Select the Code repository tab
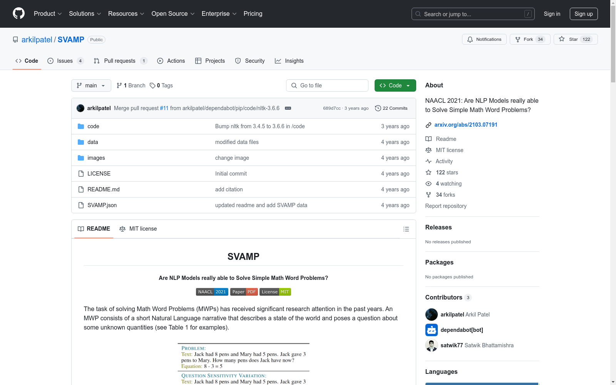 27,61
